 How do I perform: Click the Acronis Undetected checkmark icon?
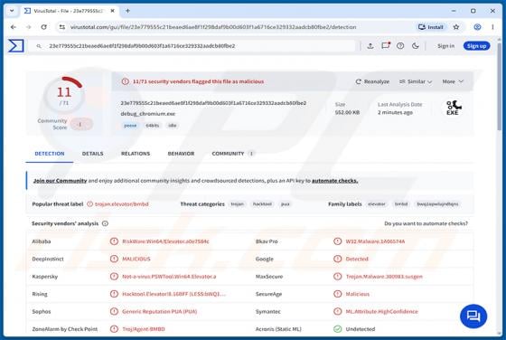338,329
